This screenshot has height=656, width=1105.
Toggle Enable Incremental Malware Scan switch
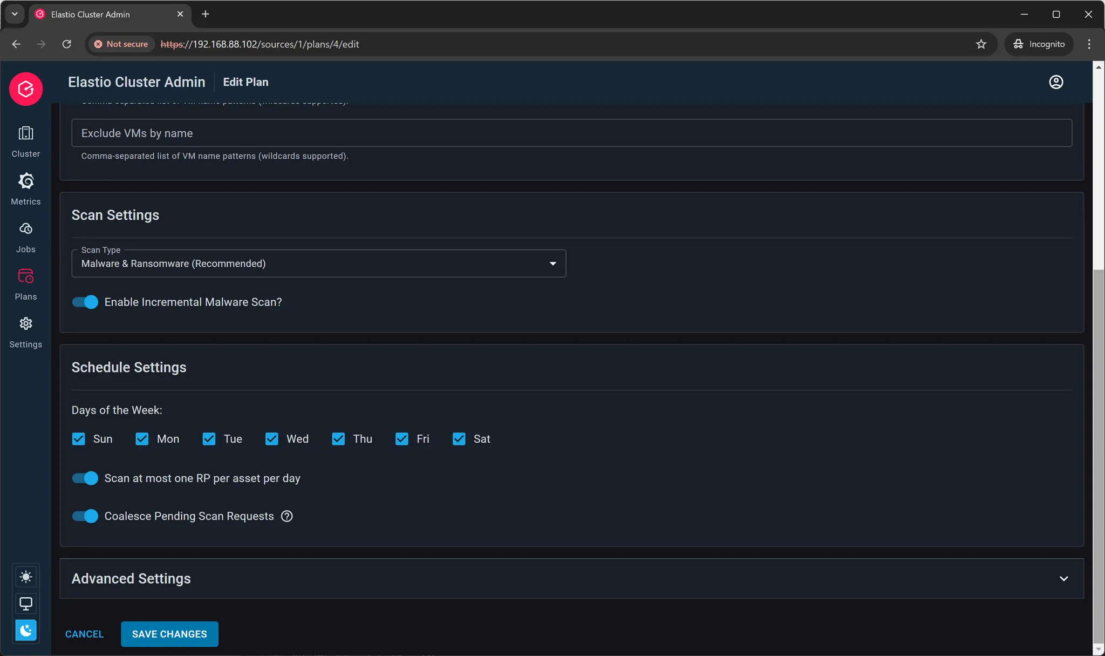[85, 302]
